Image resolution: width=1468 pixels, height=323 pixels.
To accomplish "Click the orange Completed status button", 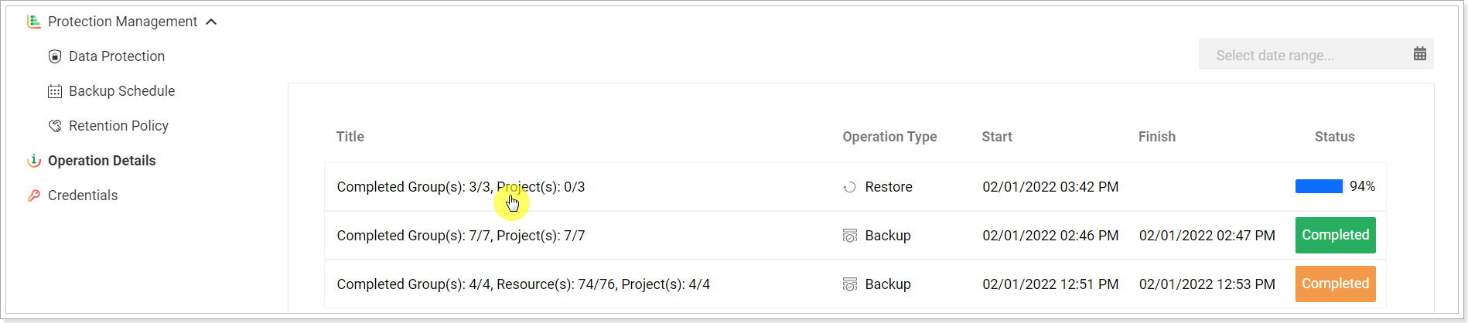I will pyautogui.click(x=1335, y=284).
